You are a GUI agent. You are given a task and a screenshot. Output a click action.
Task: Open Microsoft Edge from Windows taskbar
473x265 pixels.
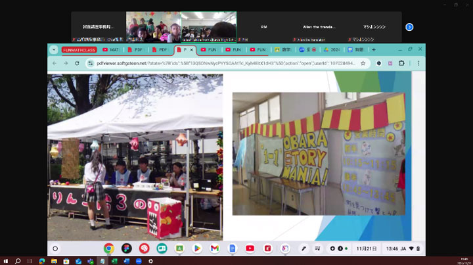[42, 261]
